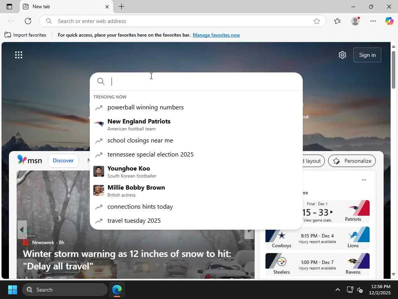Click the address bar search field

[182, 21]
